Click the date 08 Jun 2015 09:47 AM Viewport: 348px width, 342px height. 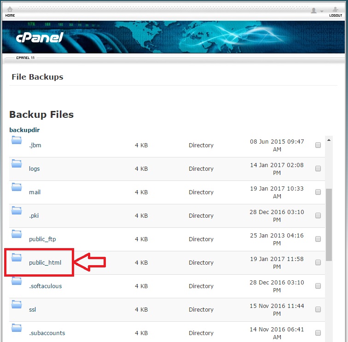pyautogui.click(x=277, y=145)
